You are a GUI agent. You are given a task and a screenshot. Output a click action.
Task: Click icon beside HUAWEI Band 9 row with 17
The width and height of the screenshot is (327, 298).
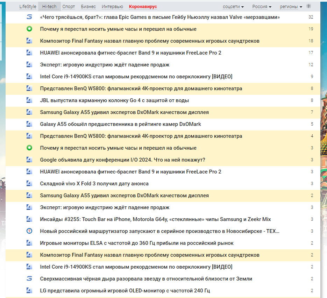(29, 52)
